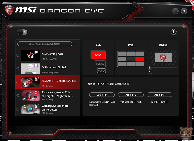
Task: Set position to middle-left grid cell
Action: click(x=122, y=59)
